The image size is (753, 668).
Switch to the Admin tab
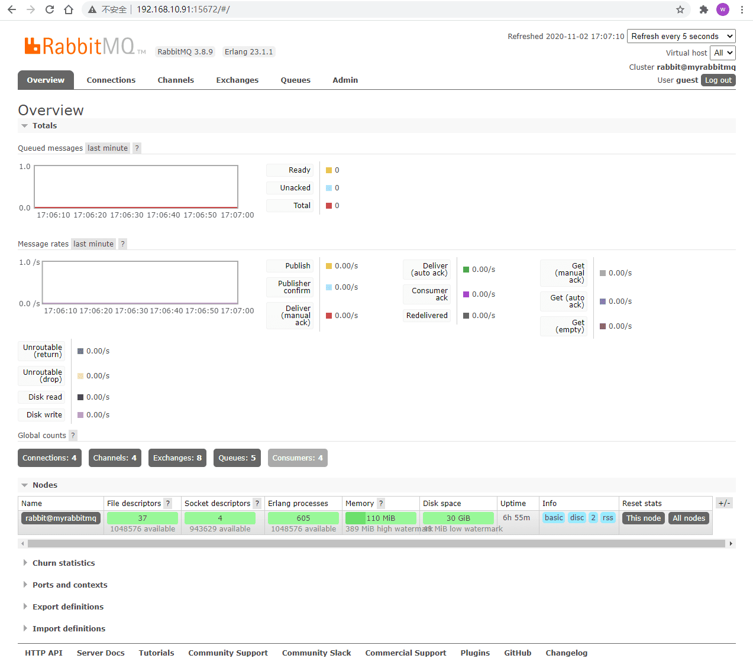click(345, 80)
